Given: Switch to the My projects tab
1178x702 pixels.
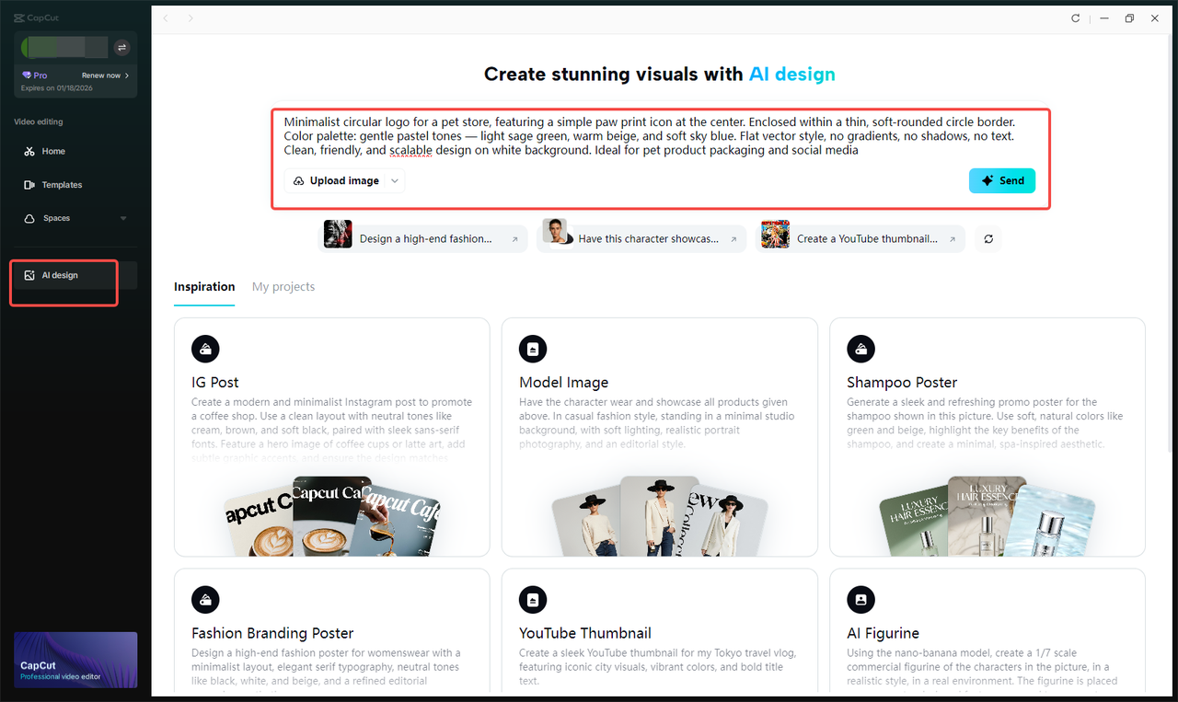Looking at the screenshot, I should click(283, 286).
